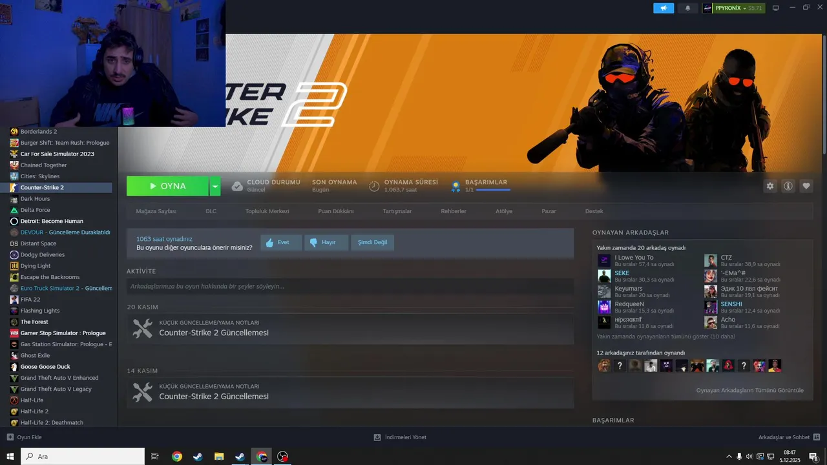Open friend RedqueeN's avatar
This screenshot has height=465, width=827.
click(604, 307)
